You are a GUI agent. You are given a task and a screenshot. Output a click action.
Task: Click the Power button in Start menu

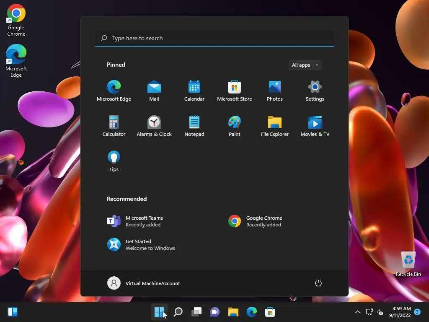(318, 283)
